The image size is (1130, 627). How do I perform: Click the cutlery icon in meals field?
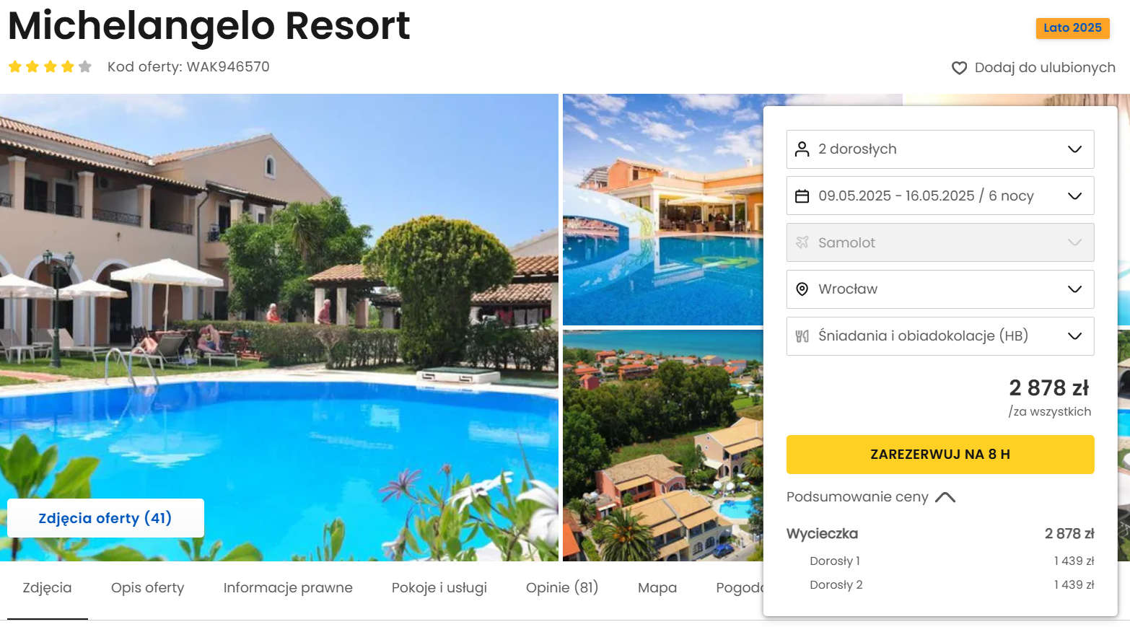click(x=802, y=336)
